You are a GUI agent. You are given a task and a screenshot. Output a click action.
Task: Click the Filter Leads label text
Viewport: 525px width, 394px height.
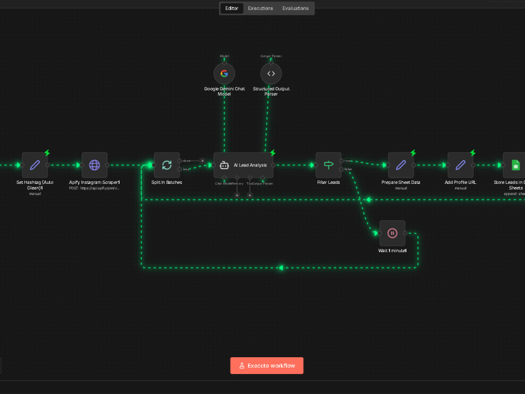(329, 182)
